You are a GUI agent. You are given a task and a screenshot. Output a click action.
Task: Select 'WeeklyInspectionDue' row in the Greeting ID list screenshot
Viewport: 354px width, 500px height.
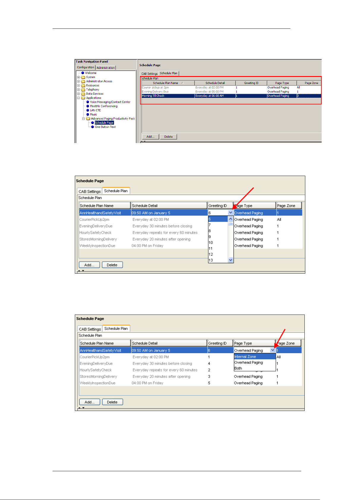[x=191, y=246]
